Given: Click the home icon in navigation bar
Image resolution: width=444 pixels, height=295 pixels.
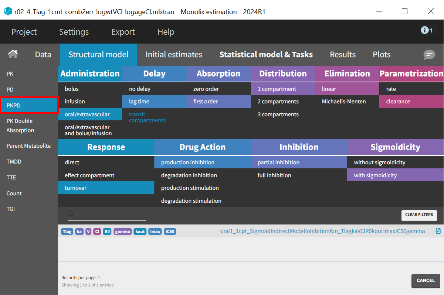Looking at the screenshot, I should (13, 55).
